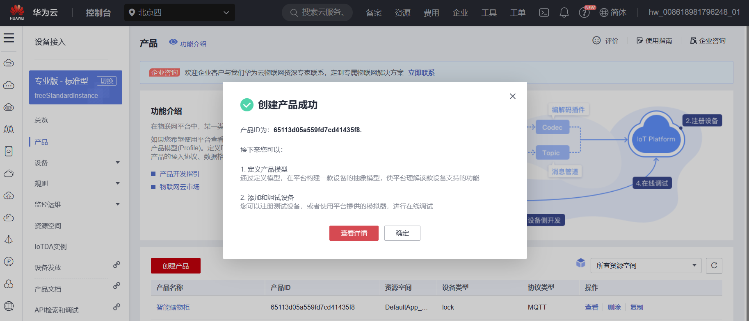Click the link icon beside 产品文档
The width and height of the screenshot is (749, 321).
tap(116, 285)
